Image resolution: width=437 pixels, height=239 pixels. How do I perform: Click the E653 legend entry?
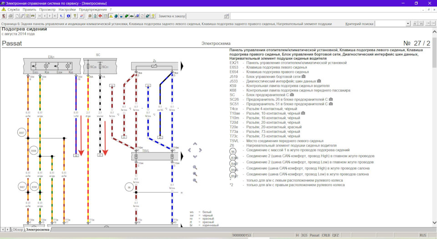268,67
